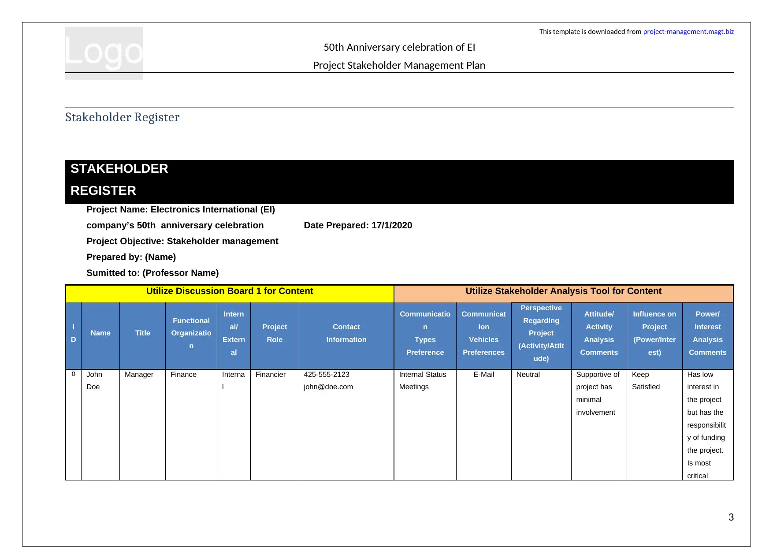Click the Internal/External column header

pos(234,336)
